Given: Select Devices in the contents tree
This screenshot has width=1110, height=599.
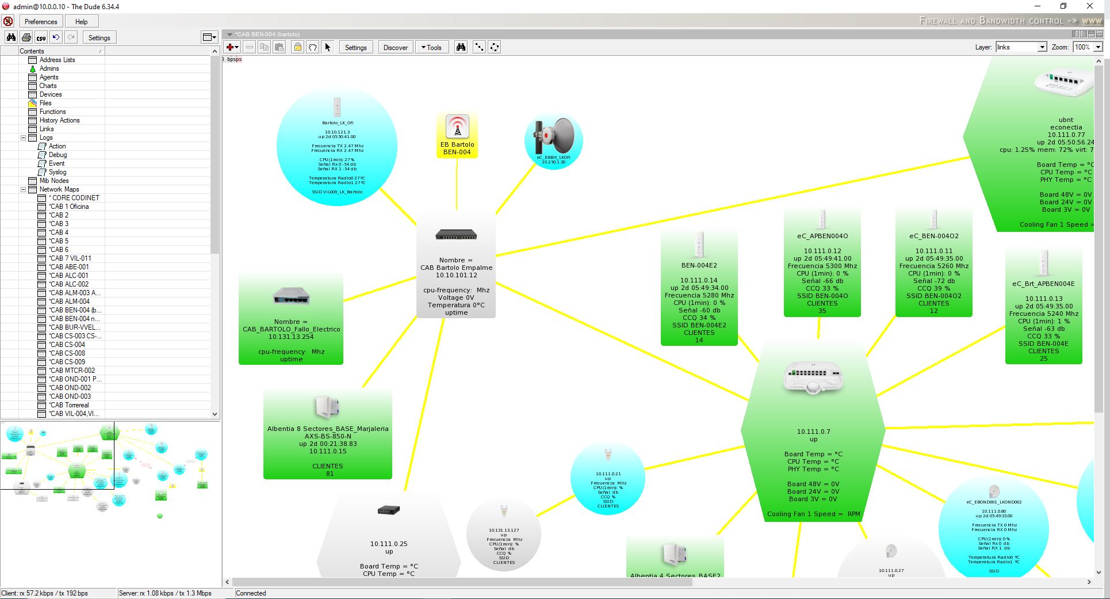Looking at the screenshot, I should point(51,94).
